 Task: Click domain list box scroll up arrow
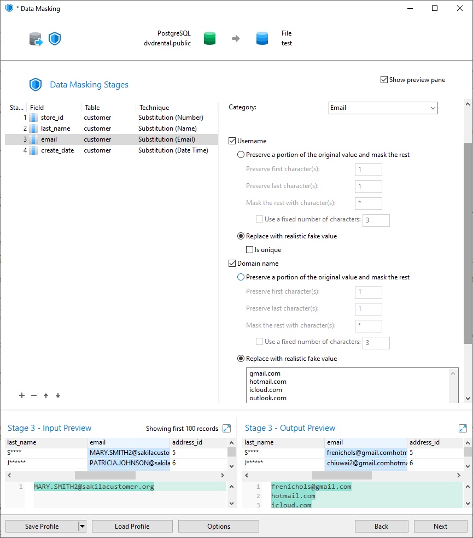click(x=453, y=373)
